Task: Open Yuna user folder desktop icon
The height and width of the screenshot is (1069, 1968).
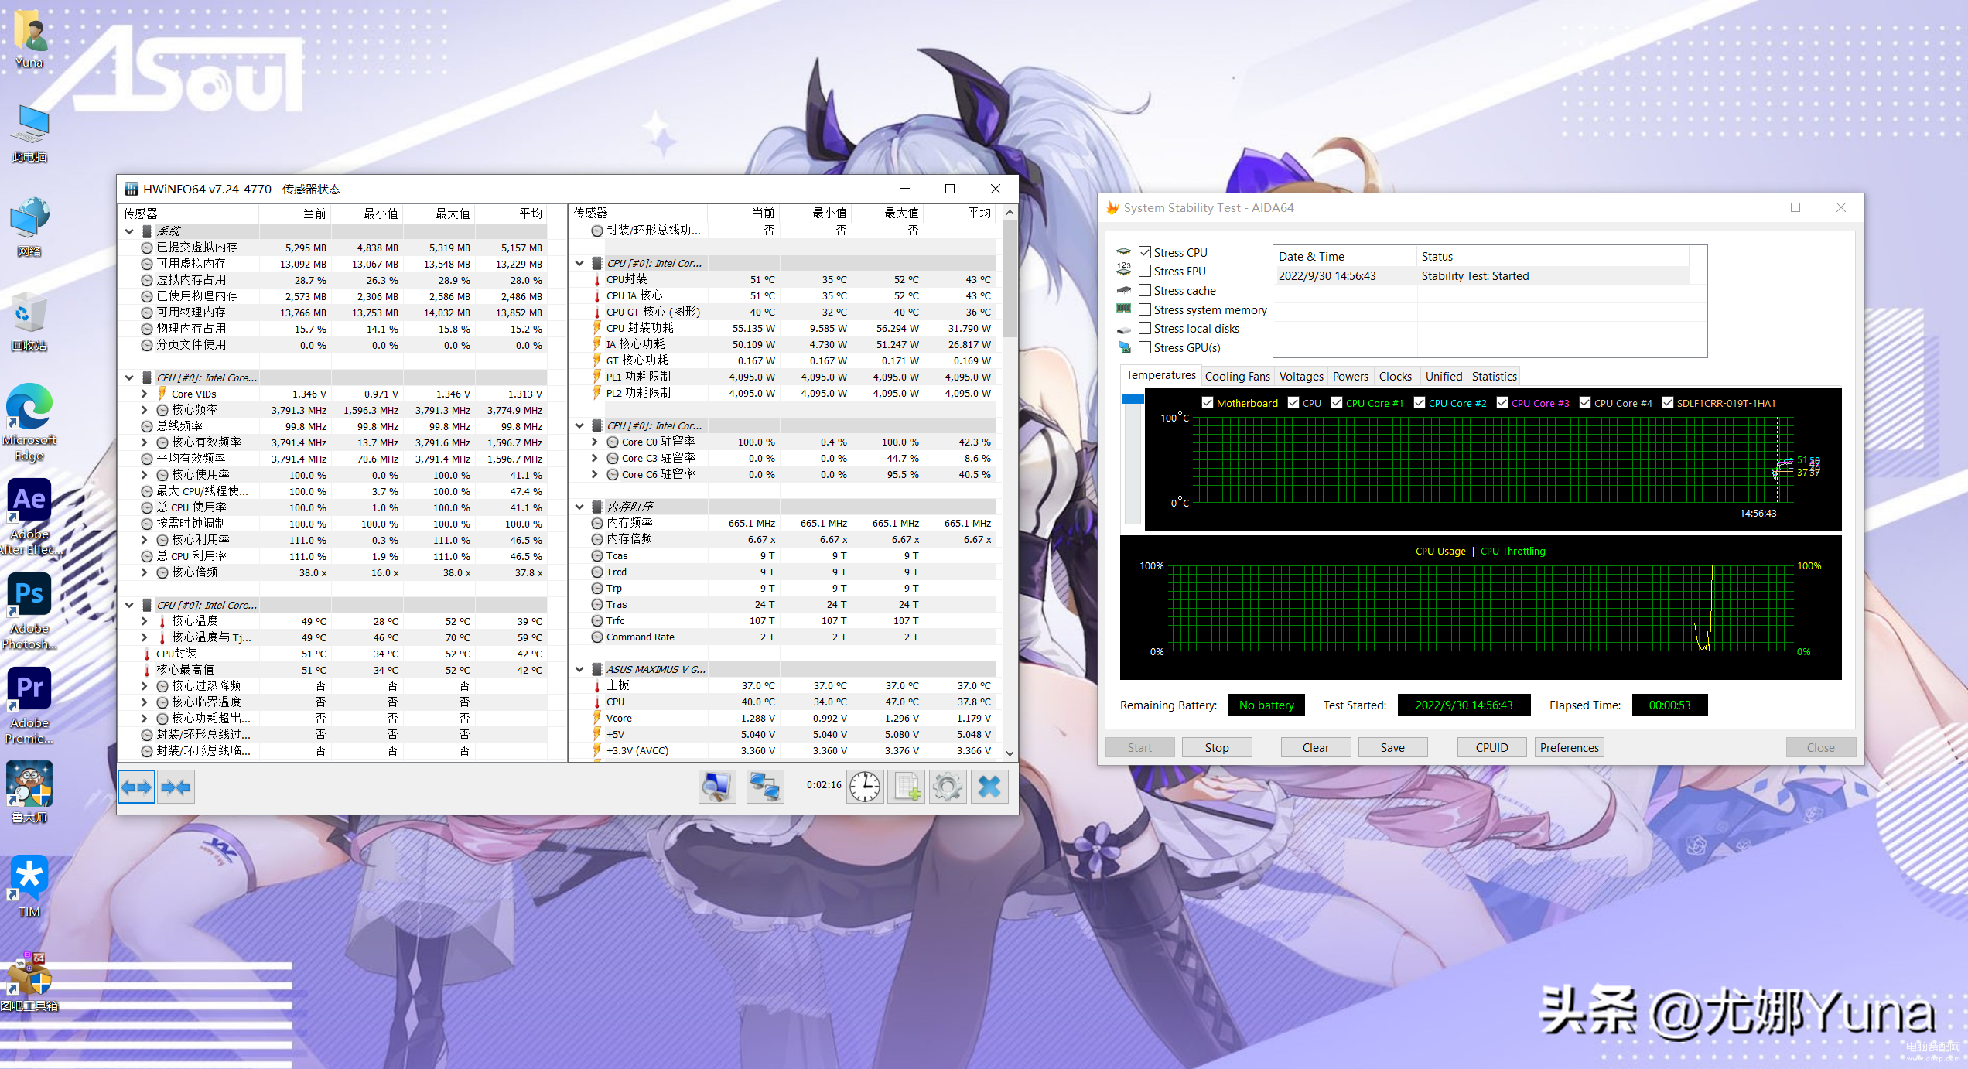Action: tap(29, 39)
